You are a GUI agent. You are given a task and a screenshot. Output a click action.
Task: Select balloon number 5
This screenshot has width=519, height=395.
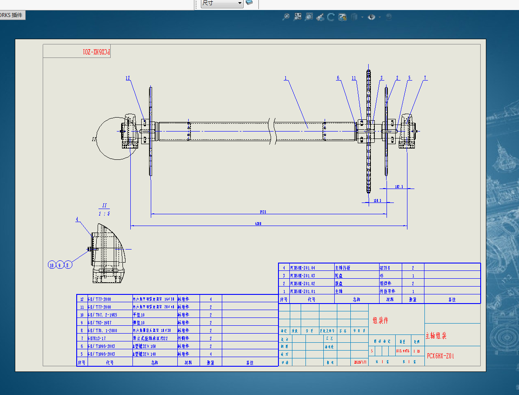(410, 78)
